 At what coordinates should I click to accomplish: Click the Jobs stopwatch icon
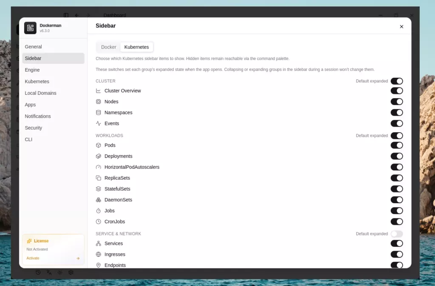(x=98, y=210)
